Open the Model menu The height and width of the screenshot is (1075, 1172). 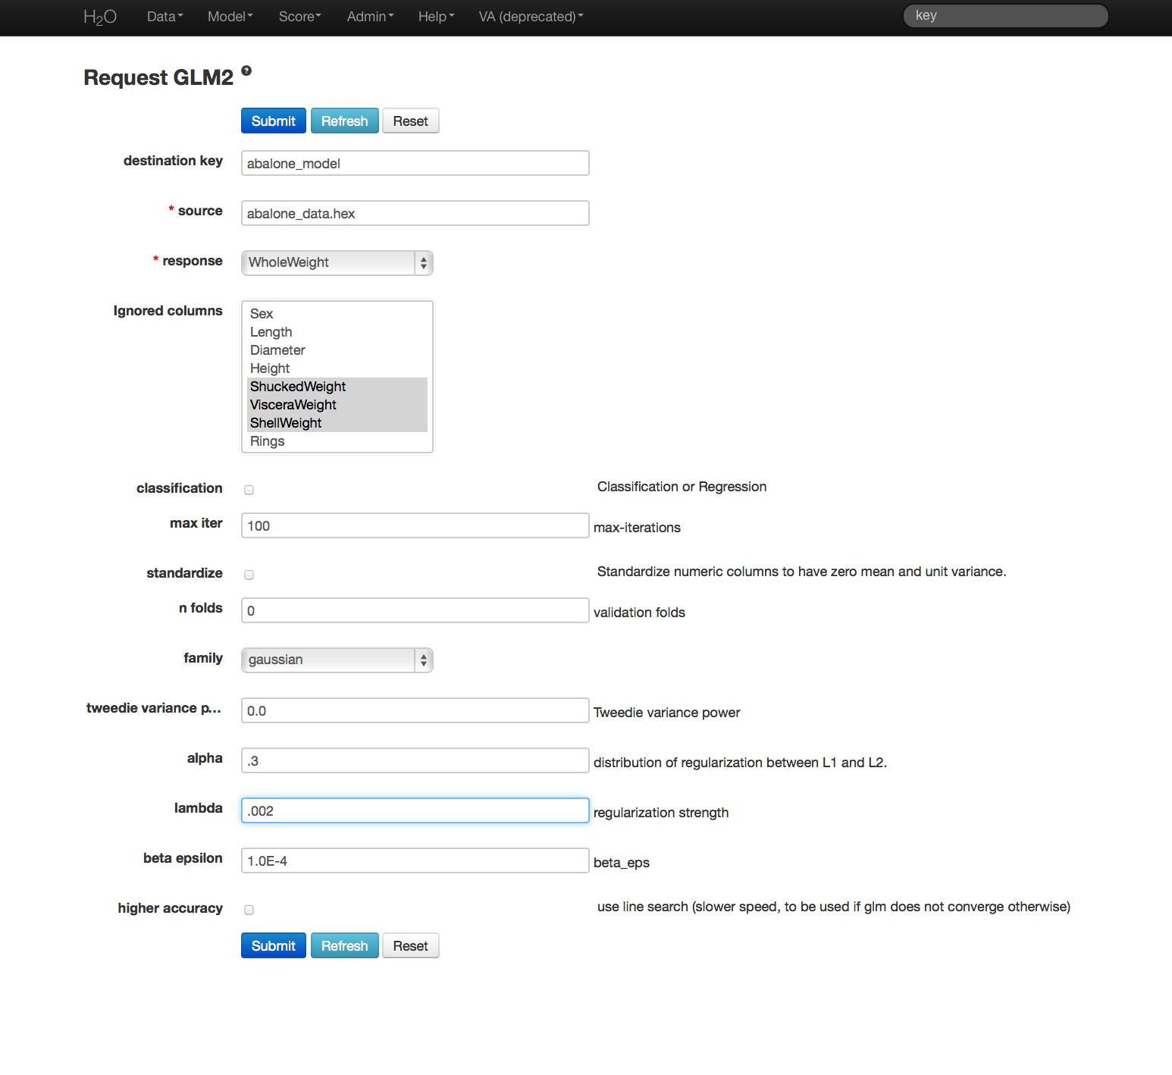(x=230, y=17)
